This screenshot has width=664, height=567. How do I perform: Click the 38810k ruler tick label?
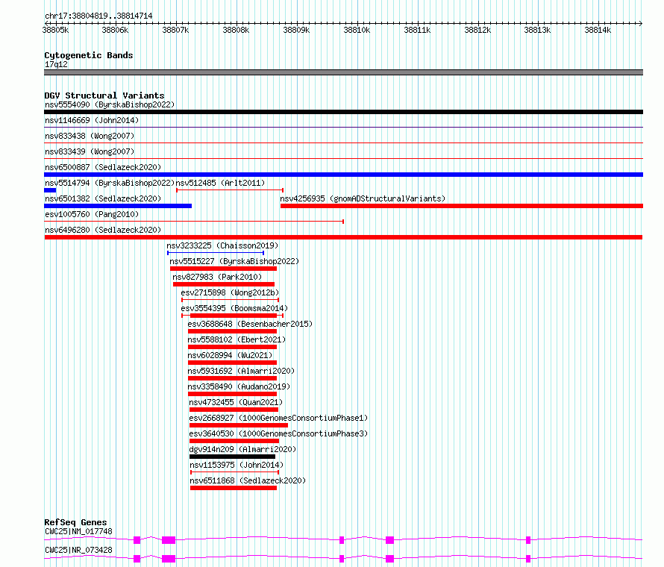(x=357, y=30)
